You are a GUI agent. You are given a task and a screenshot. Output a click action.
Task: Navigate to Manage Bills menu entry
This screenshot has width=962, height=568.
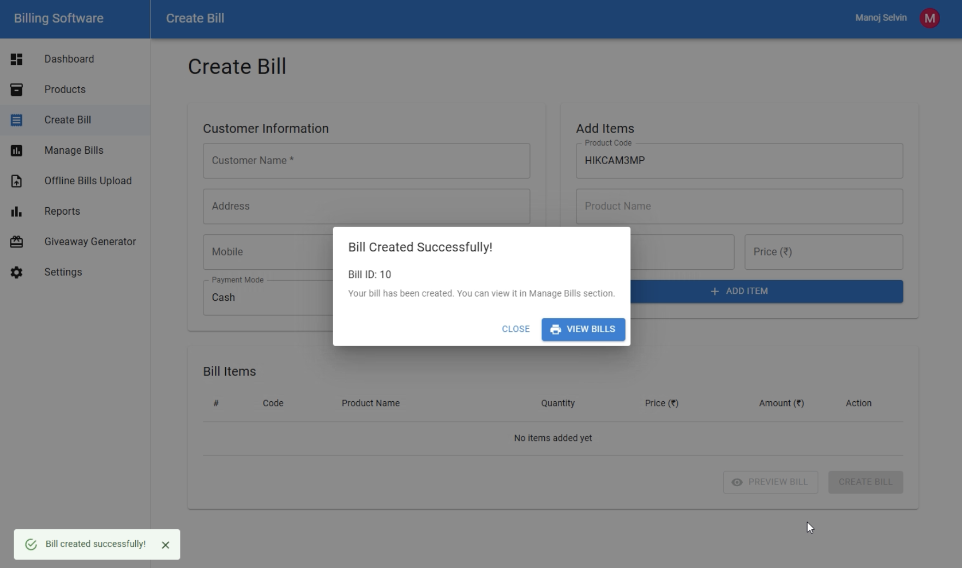(74, 150)
